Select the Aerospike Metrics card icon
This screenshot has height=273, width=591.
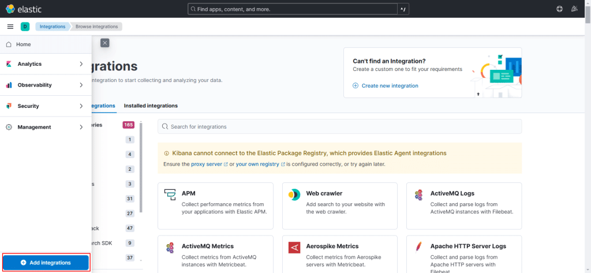294,248
